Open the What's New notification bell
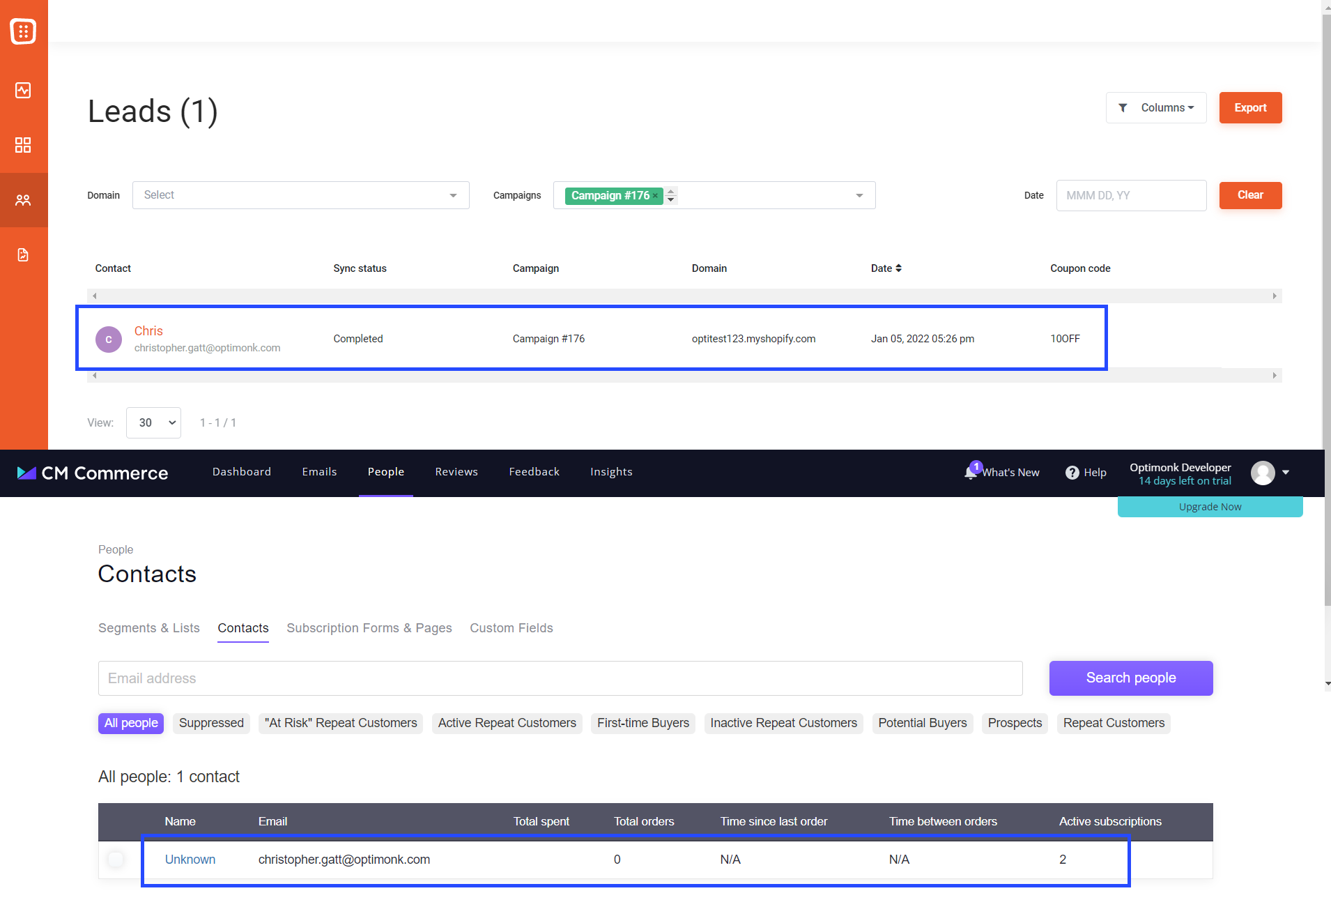This screenshot has width=1331, height=900. pos(971,472)
